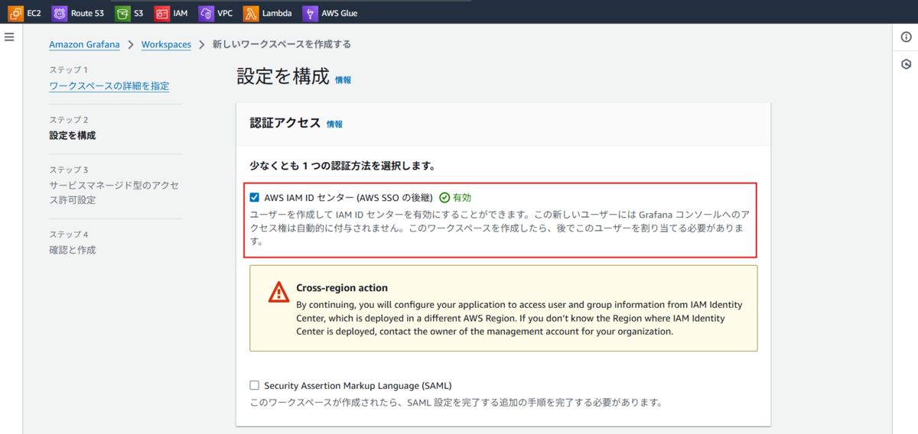Screen dimensions: 918x434
Task: Open the VPC service shortcut icon
Action: (205, 13)
